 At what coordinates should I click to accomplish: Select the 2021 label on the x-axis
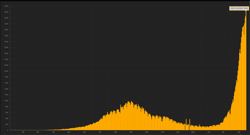click(x=193, y=132)
